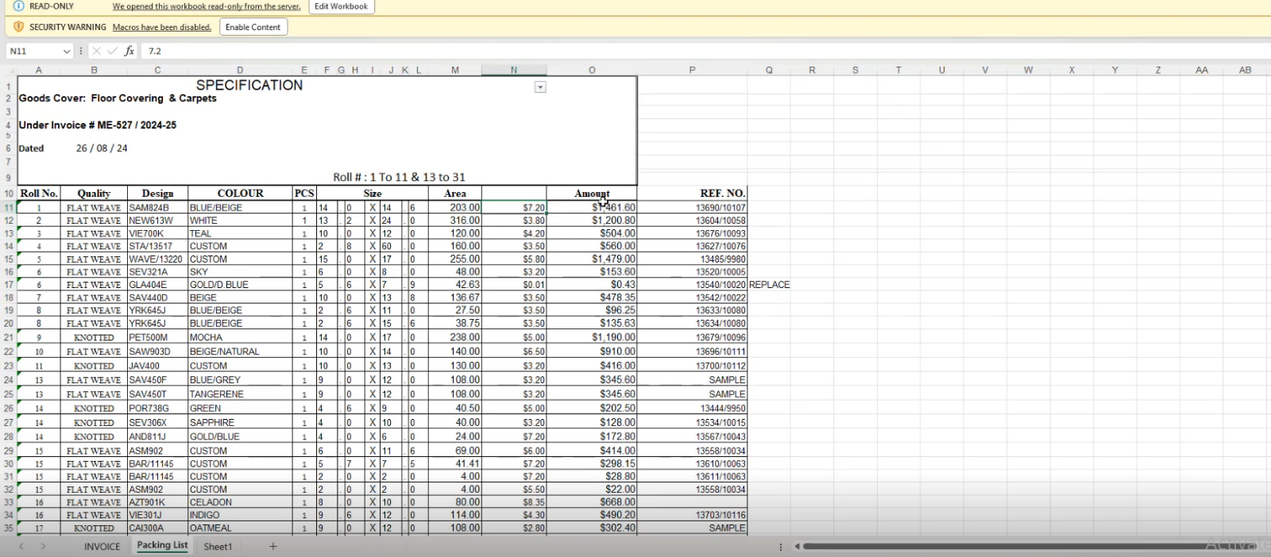Click the formula bar cancel X icon

[96, 51]
